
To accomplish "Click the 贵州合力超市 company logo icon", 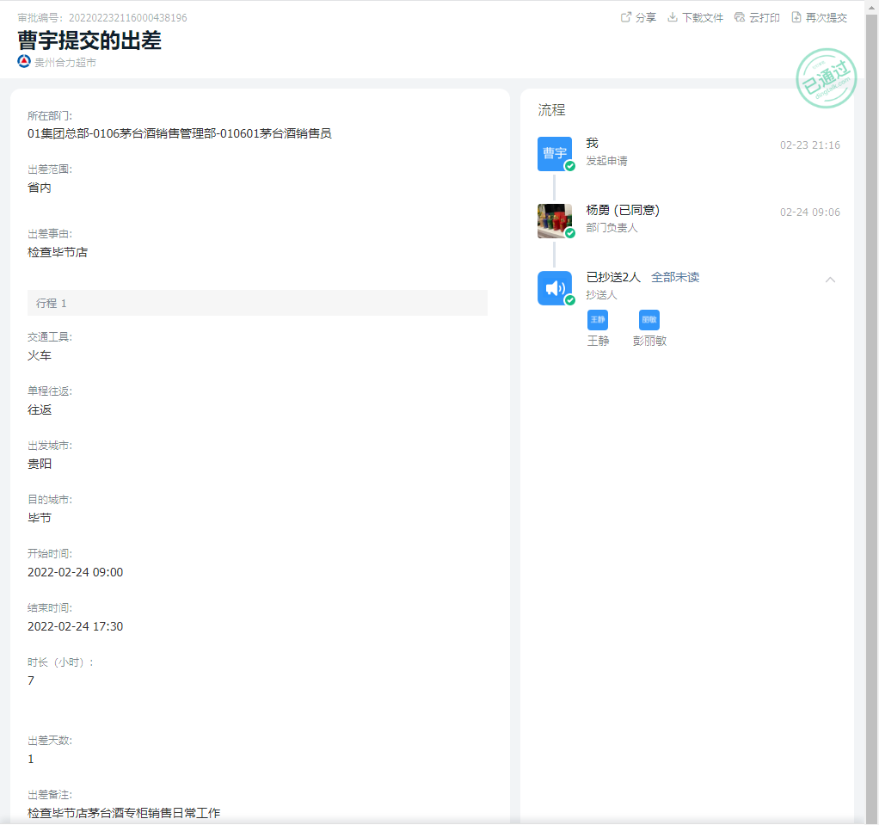I will pyautogui.click(x=24, y=62).
